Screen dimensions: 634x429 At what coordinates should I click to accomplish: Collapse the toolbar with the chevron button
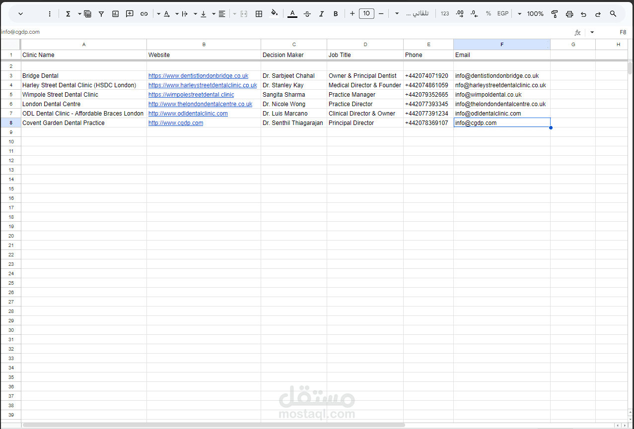click(x=20, y=14)
